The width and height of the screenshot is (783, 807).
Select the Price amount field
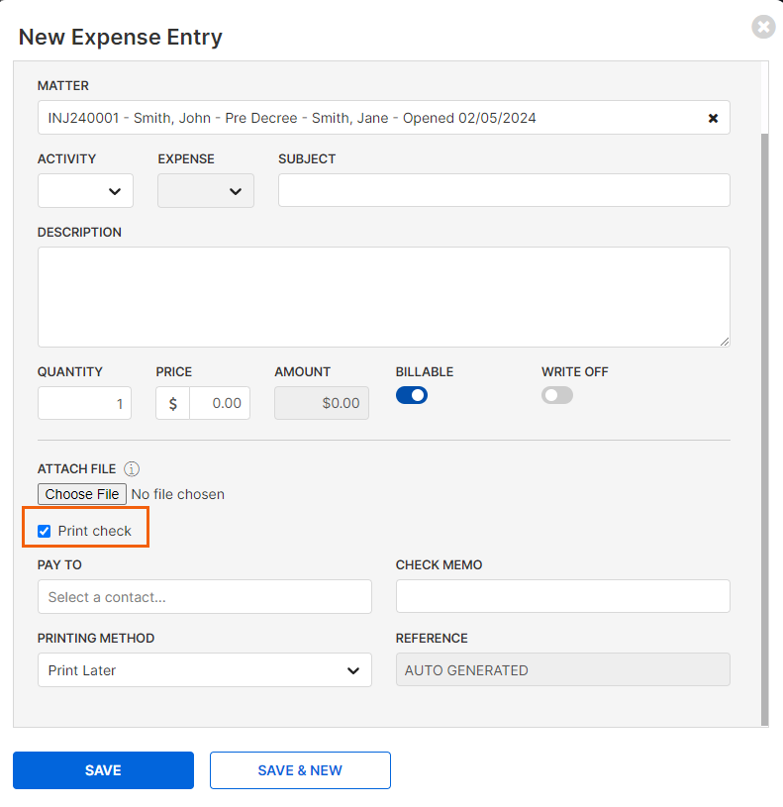220,403
